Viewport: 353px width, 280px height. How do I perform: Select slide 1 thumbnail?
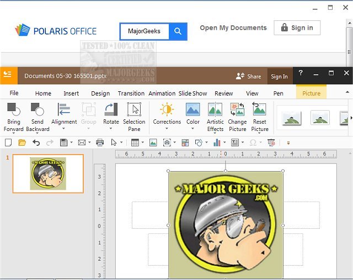[48, 174]
